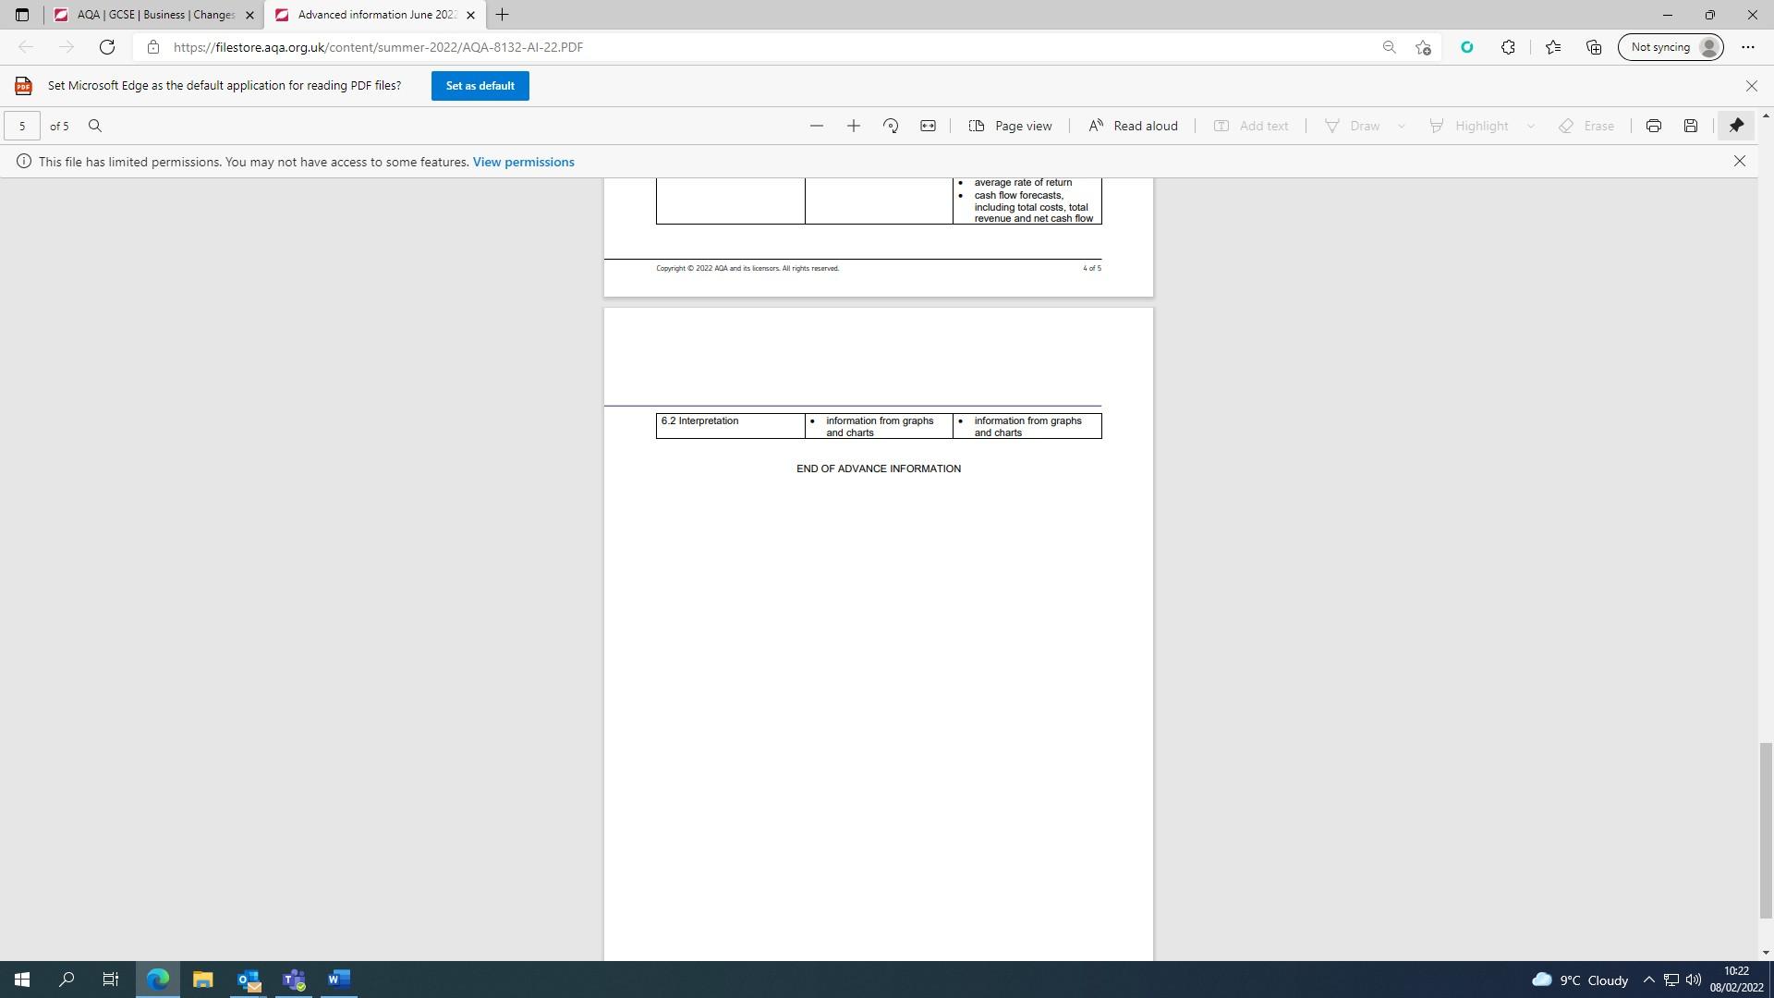Switch to AQA GCSE Business tab

[x=148, y=15]
